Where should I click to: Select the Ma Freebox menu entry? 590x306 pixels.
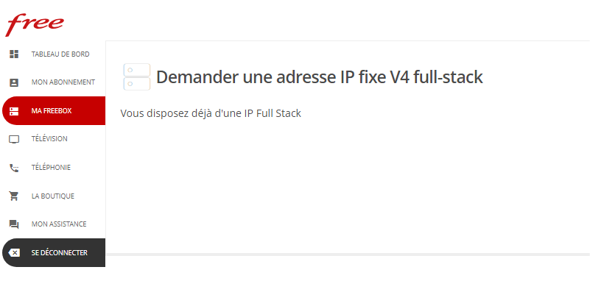pos(54,111)
